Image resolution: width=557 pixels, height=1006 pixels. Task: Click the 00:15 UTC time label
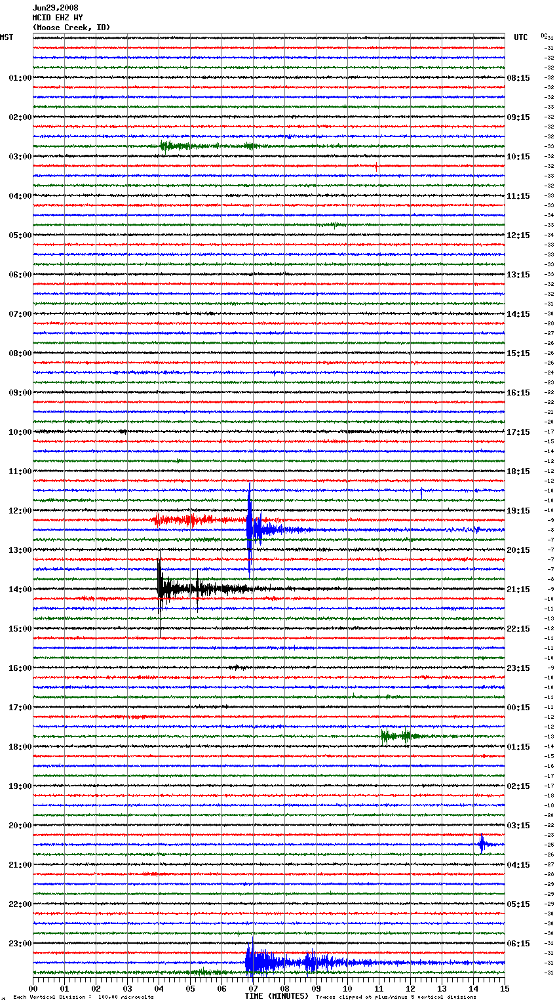point(518,708)
